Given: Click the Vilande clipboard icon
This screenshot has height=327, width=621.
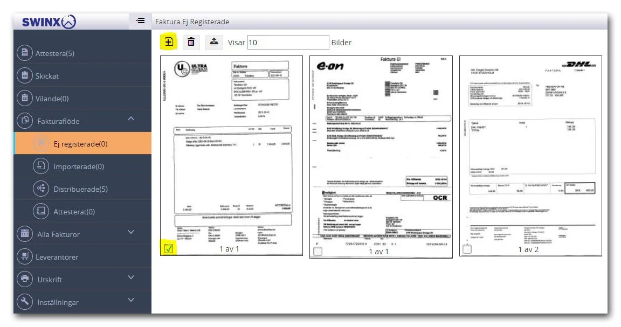Looking at the screenshot, I should (x=25, y=98).
